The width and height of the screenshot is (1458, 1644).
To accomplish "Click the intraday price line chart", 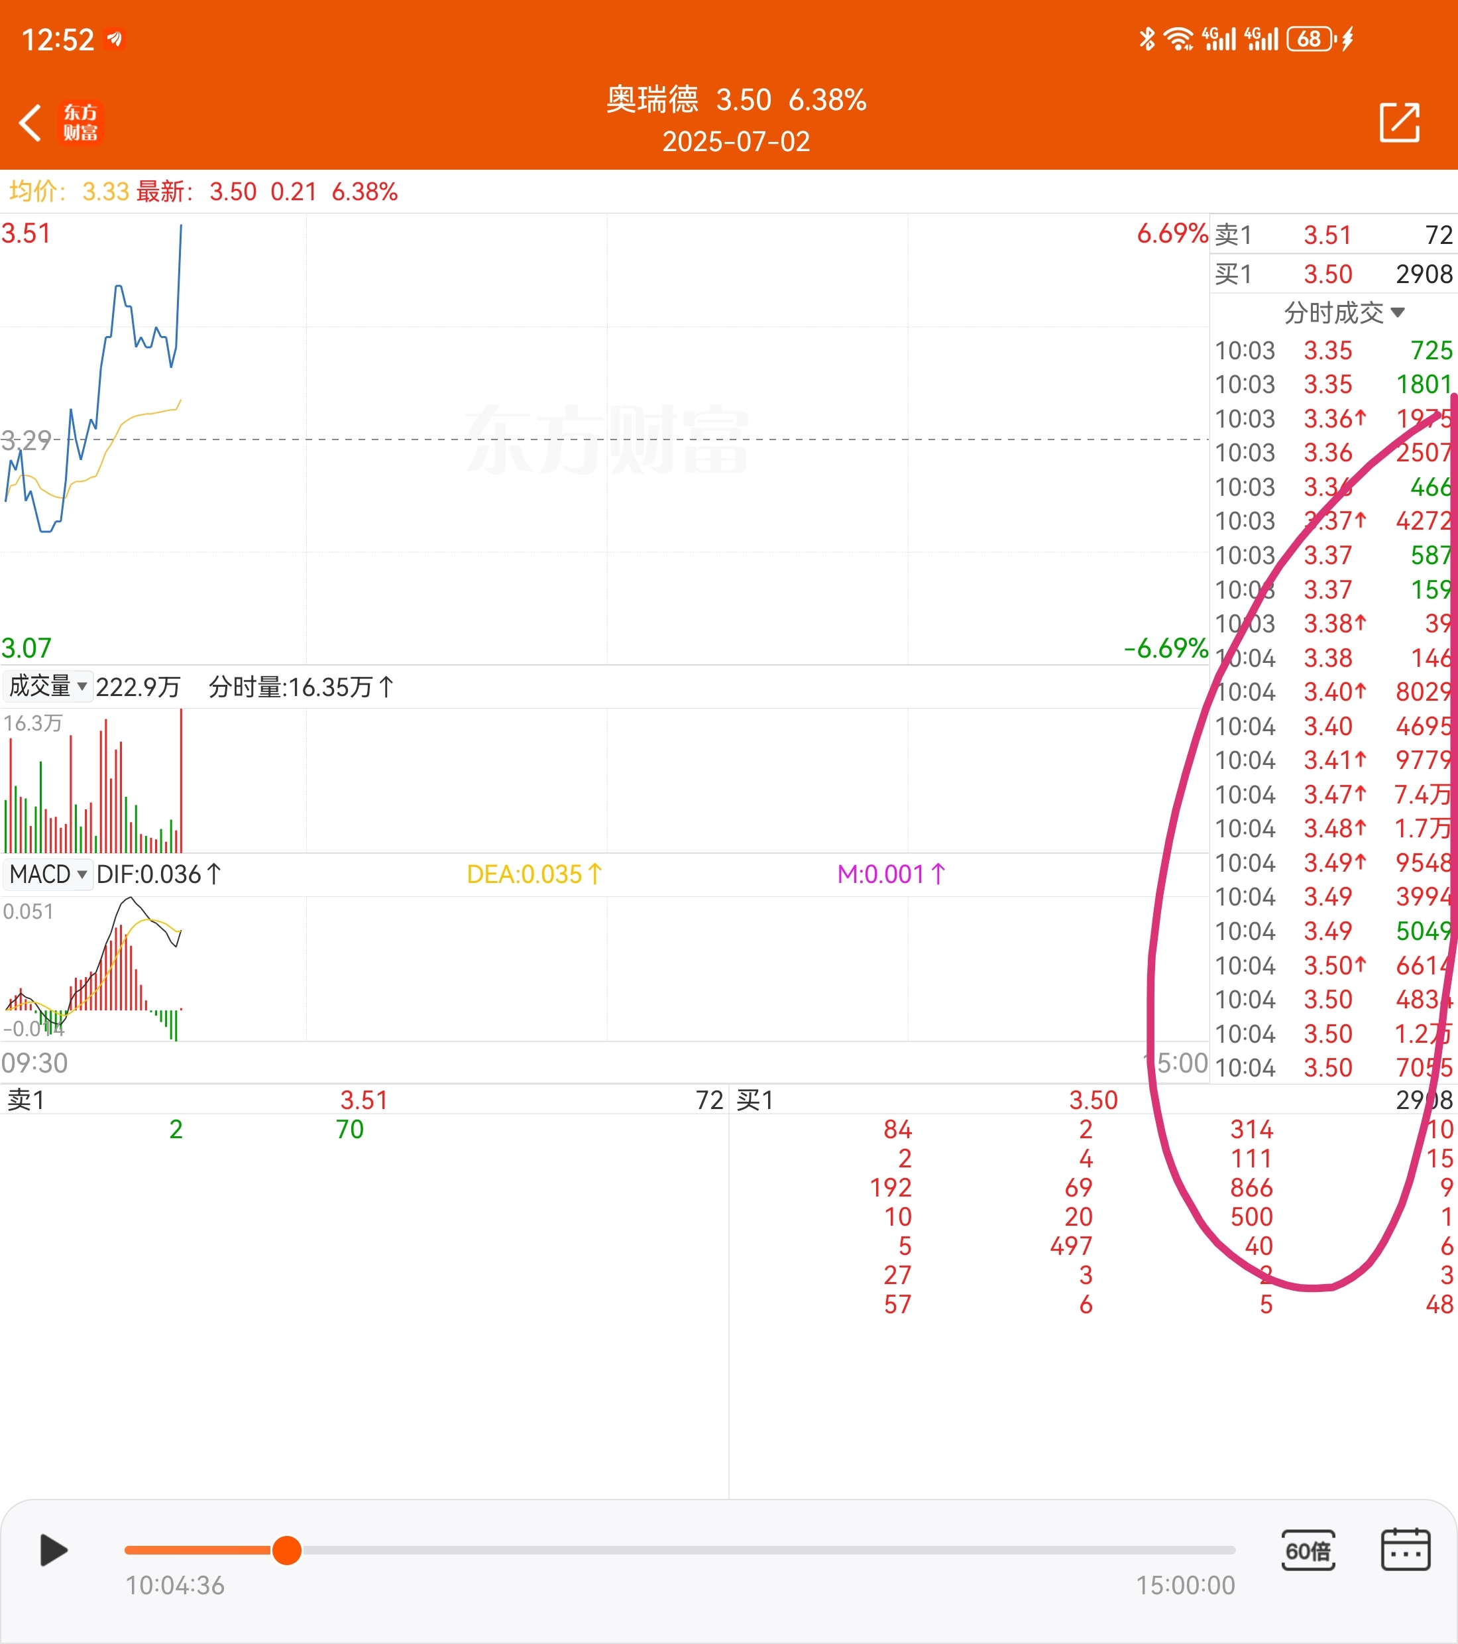I will click(605, 439).
